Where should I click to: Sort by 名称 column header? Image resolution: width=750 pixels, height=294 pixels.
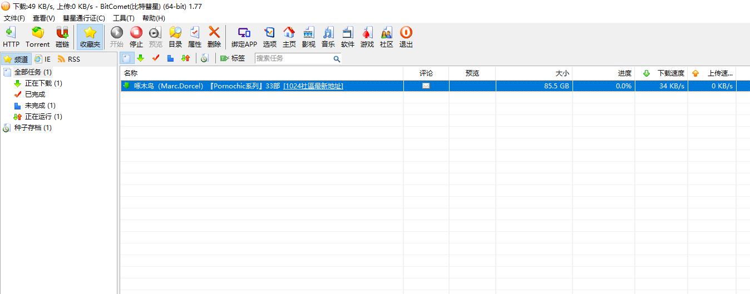(x=261, y=73)
